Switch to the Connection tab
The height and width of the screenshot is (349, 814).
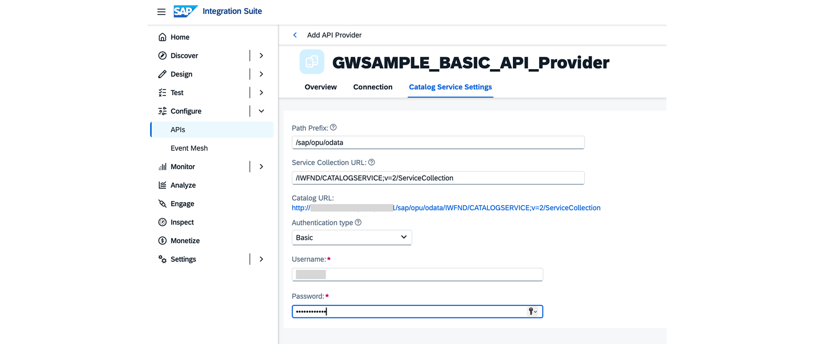pos(373,87)
